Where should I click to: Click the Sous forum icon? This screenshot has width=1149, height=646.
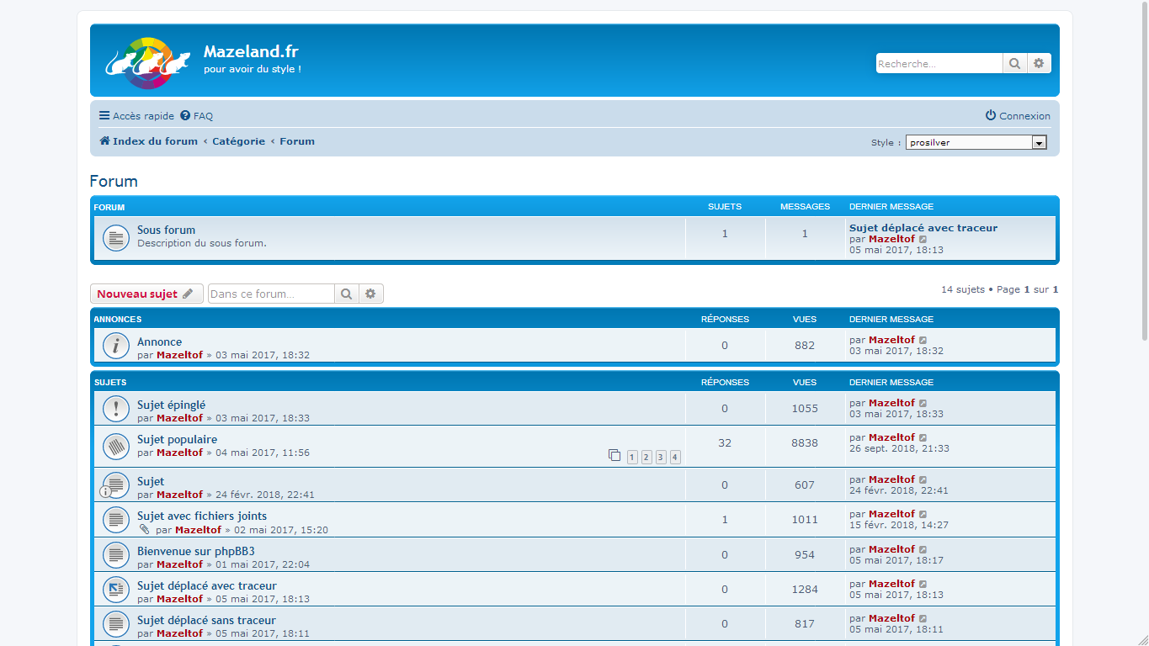116,238
